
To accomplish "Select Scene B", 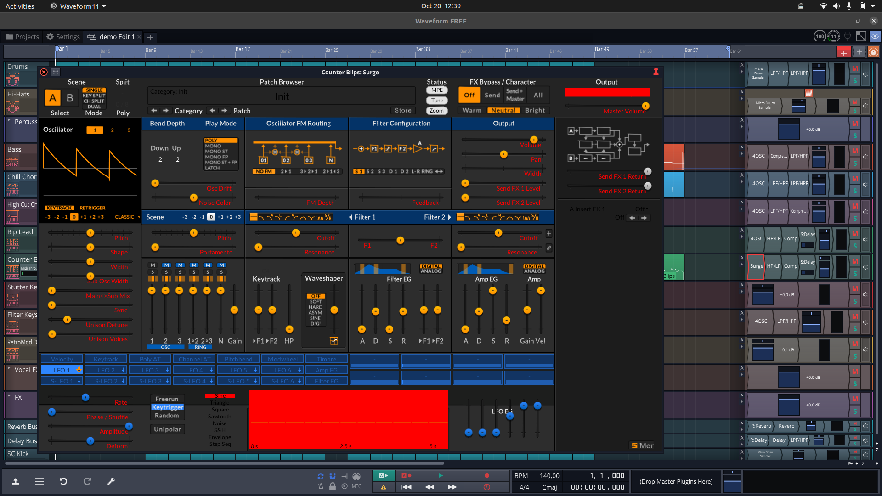I will [70, 98].
